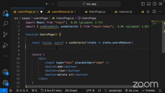
Task: Go back with the navigation arrow
Action: tap(47, 4)
